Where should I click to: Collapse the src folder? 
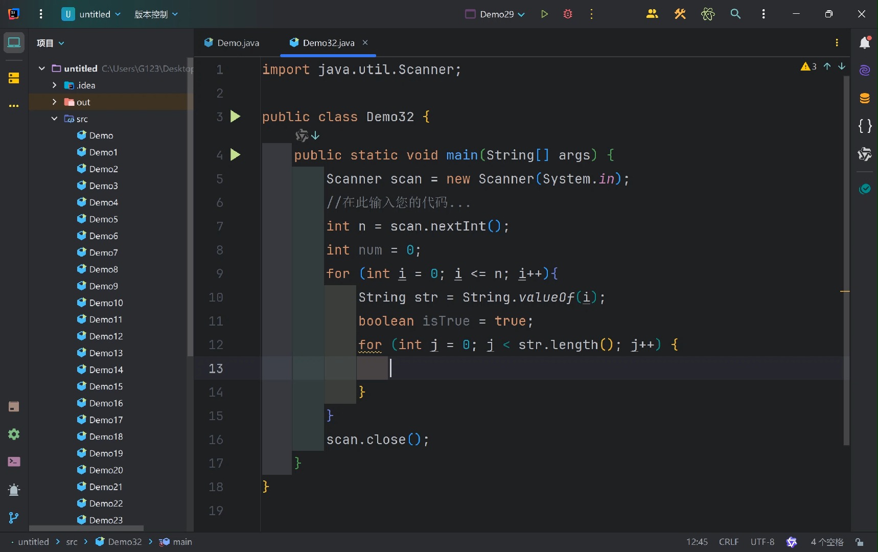[x=54, y=119]
